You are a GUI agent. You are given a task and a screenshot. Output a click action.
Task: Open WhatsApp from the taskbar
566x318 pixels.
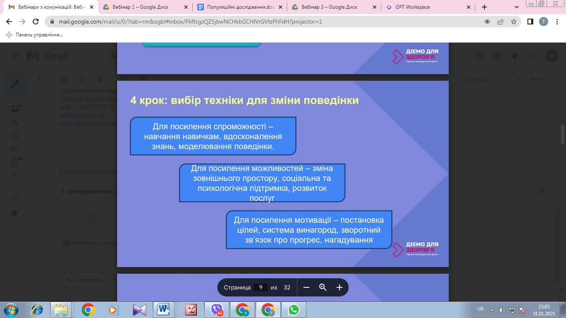pos(294,310)
